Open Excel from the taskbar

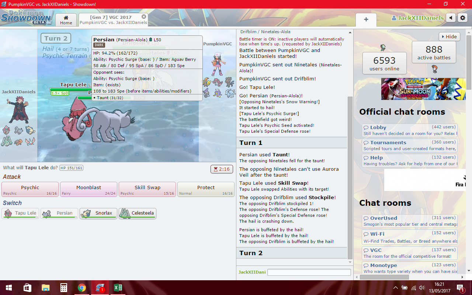coord(118,288)
